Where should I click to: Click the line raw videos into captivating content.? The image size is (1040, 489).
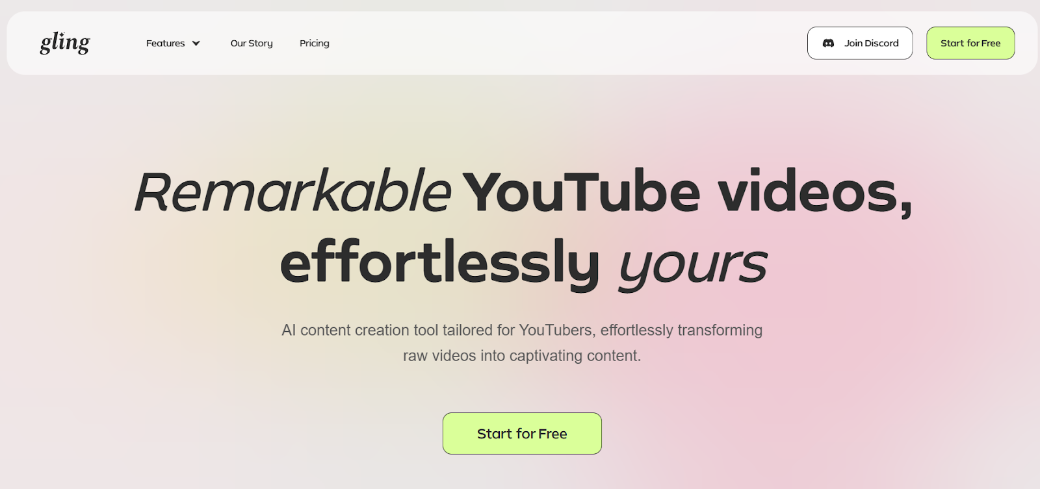pyautogui.click(x=522, y=356)
